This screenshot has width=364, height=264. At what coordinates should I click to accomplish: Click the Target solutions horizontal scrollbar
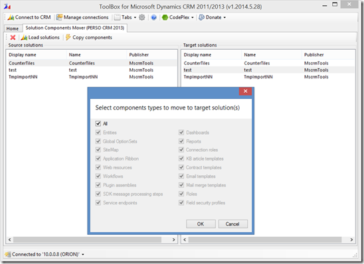click(265, 239)
